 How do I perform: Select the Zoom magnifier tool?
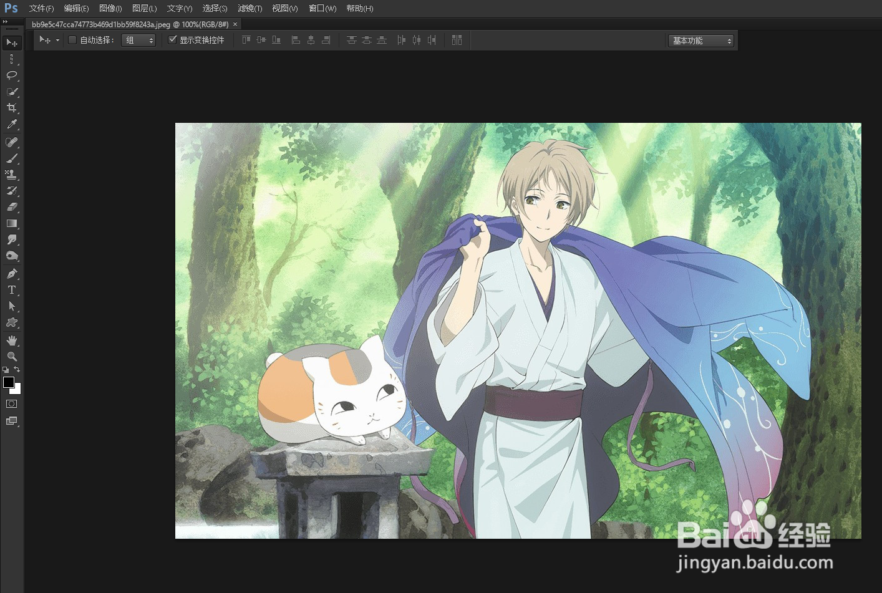coord(11,357)
